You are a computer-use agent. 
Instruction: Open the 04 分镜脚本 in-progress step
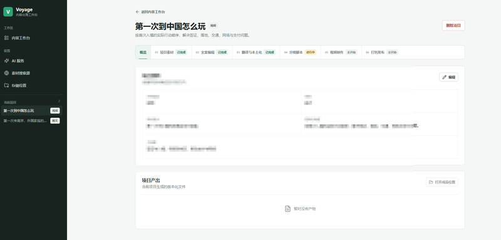coord(300,52)
